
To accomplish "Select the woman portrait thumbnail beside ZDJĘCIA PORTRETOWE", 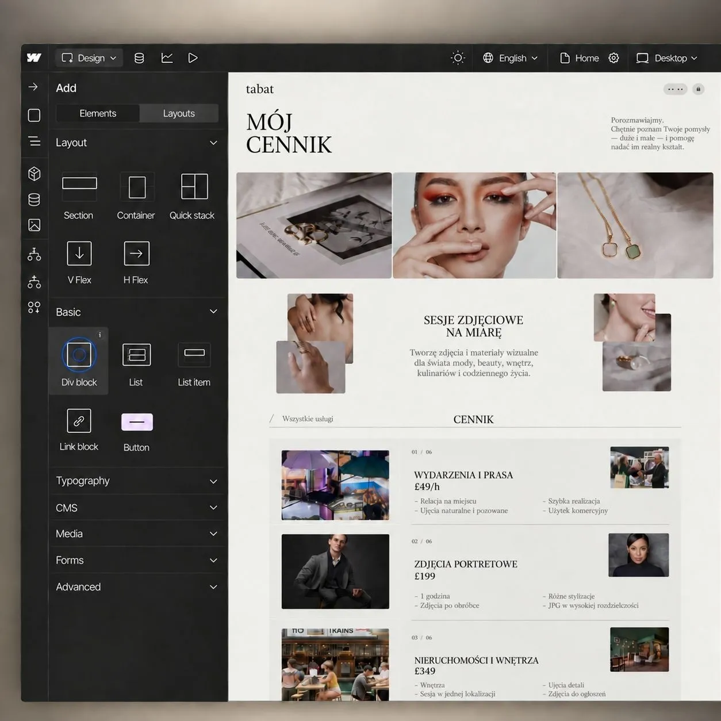I will (x=638, y=555).
